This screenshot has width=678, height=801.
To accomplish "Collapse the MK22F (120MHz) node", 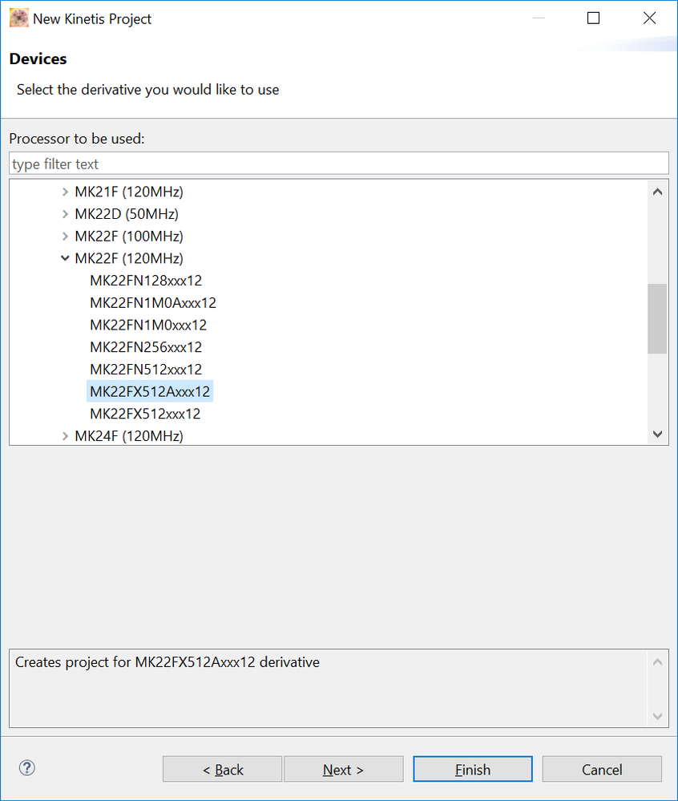I will (66, 258).
